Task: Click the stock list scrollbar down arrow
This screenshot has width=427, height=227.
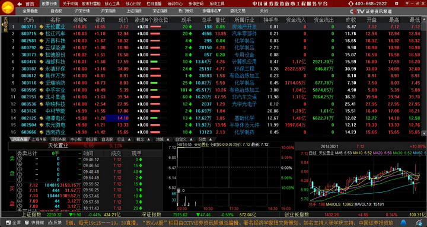Action: click(423, 133)
